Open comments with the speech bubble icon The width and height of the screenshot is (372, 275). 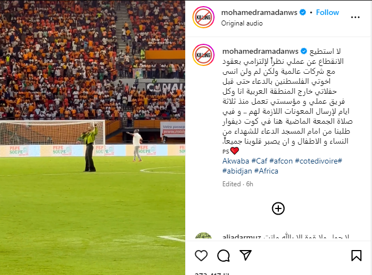(223, 256)
